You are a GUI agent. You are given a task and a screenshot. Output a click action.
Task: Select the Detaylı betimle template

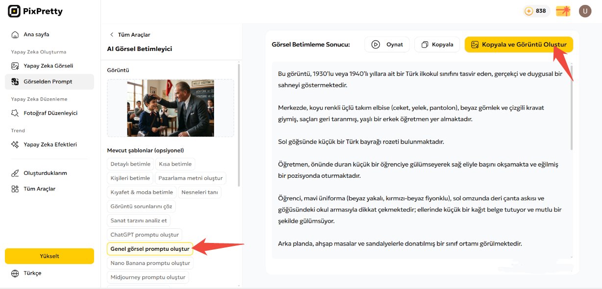[x=130, y=164]
